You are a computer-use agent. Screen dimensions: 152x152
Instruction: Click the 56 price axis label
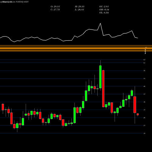click(144, 71)
